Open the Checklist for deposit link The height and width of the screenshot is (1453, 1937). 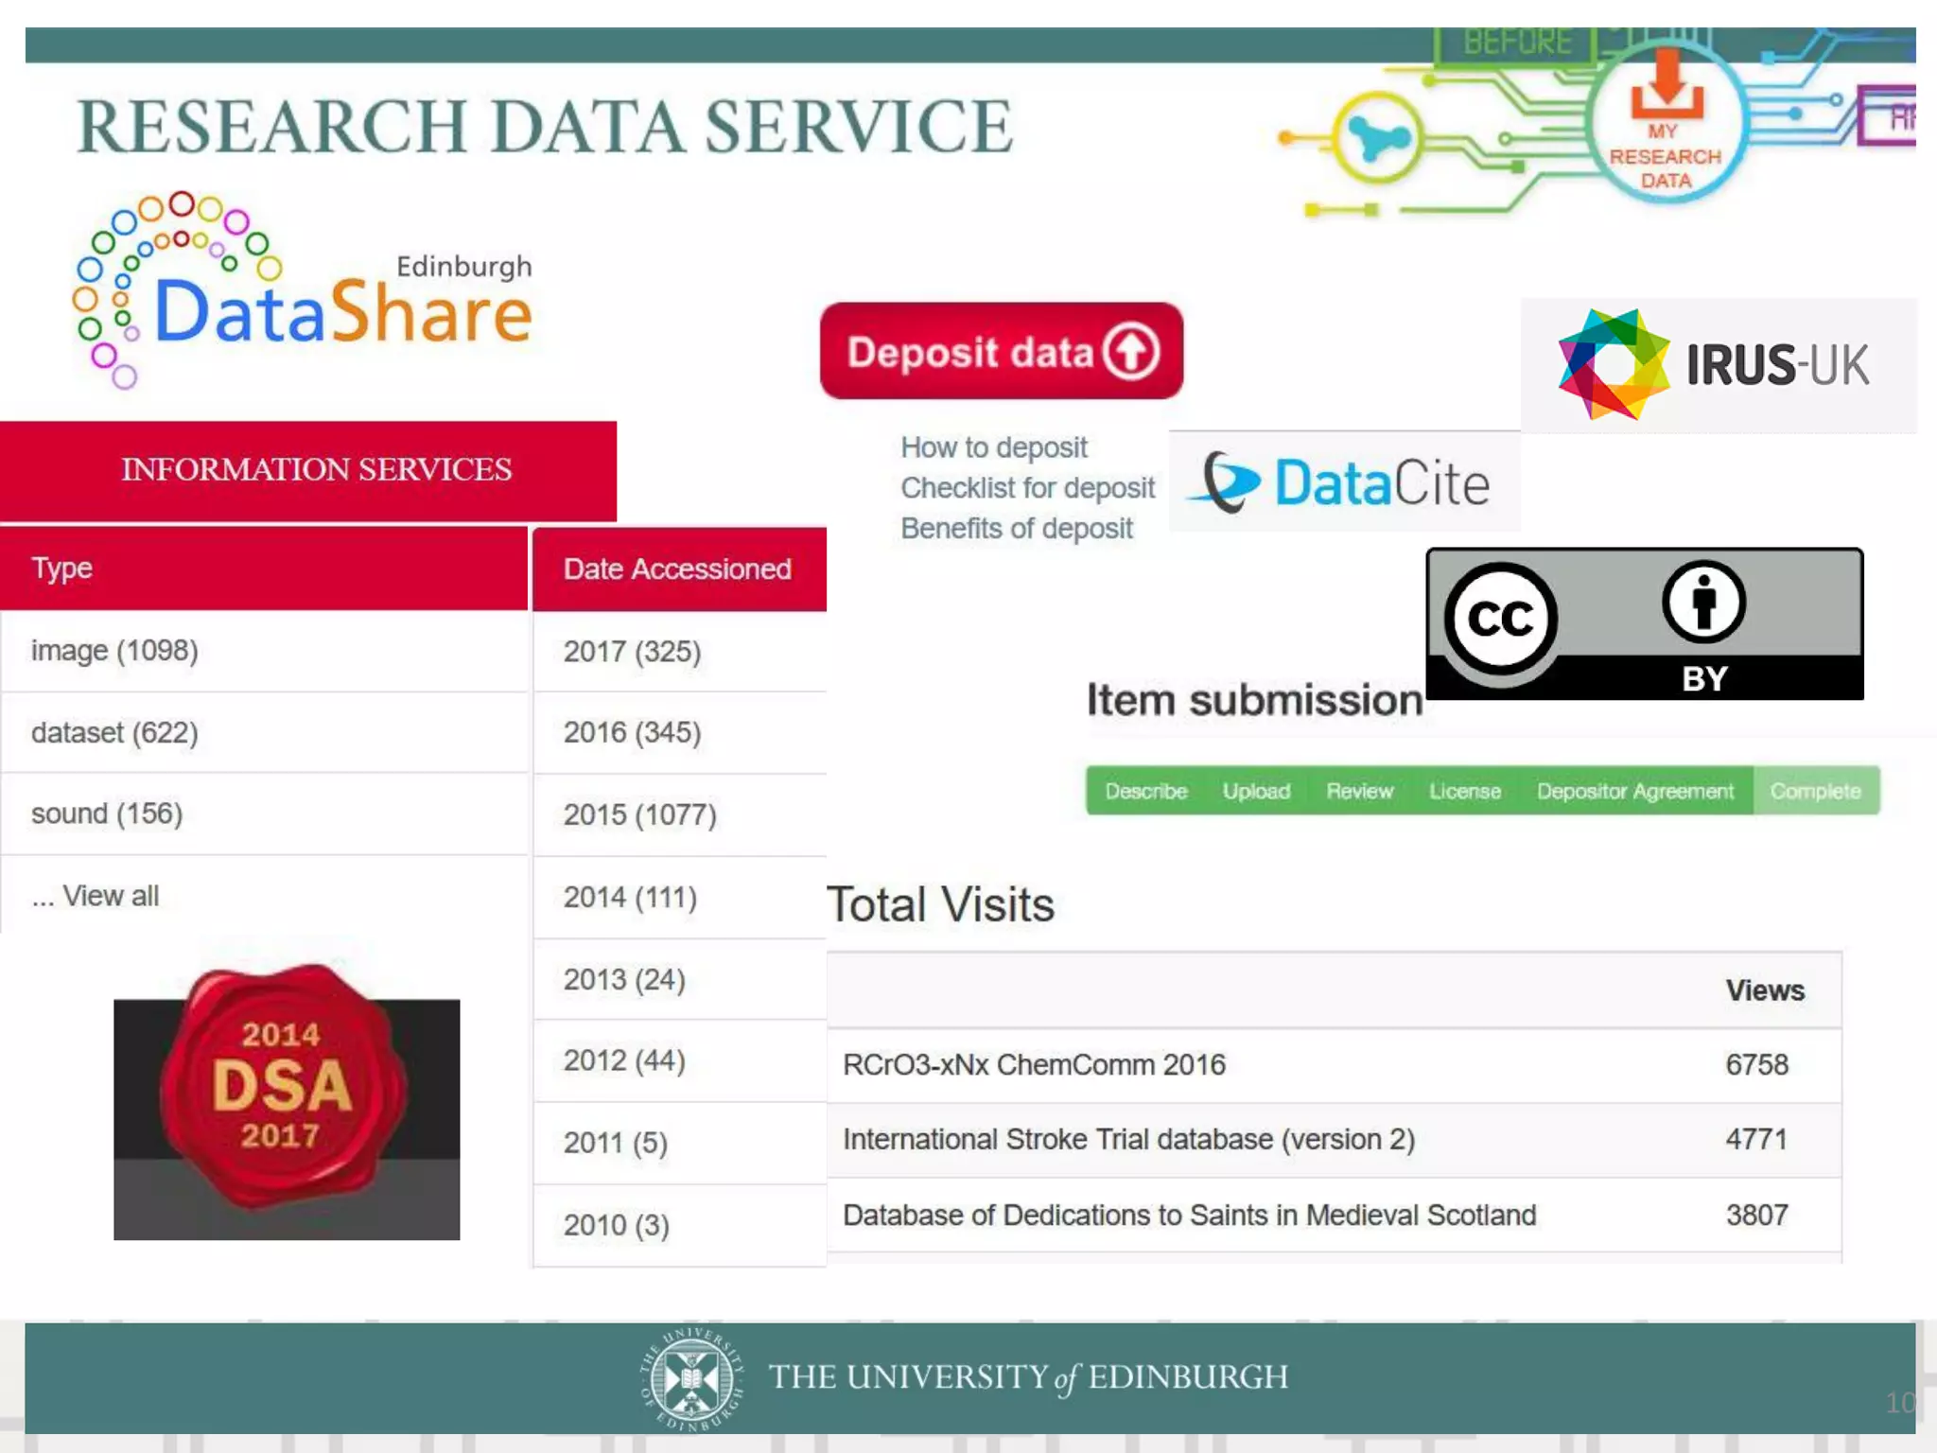click(1027, 488)
